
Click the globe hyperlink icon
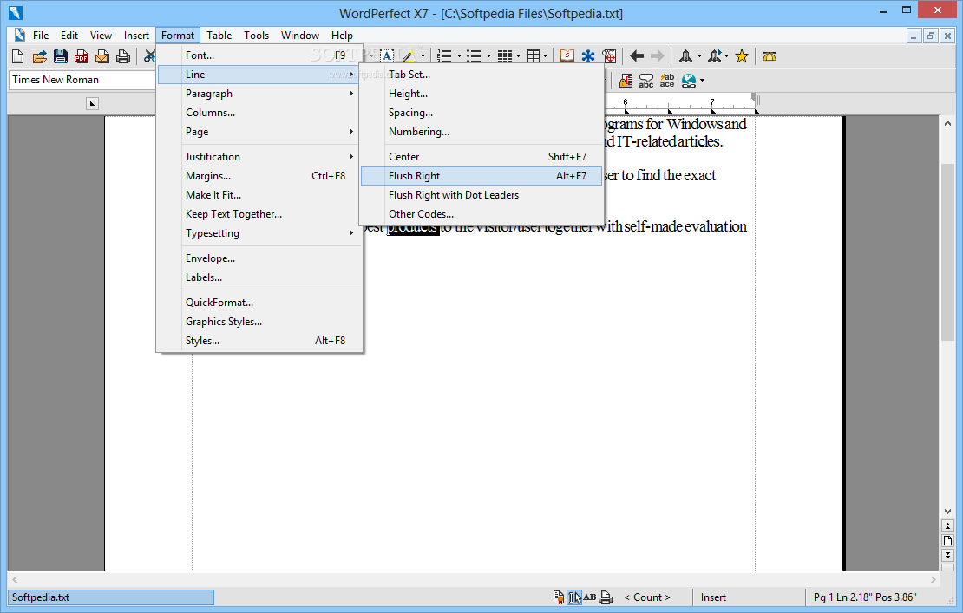(x=689, y=81)
